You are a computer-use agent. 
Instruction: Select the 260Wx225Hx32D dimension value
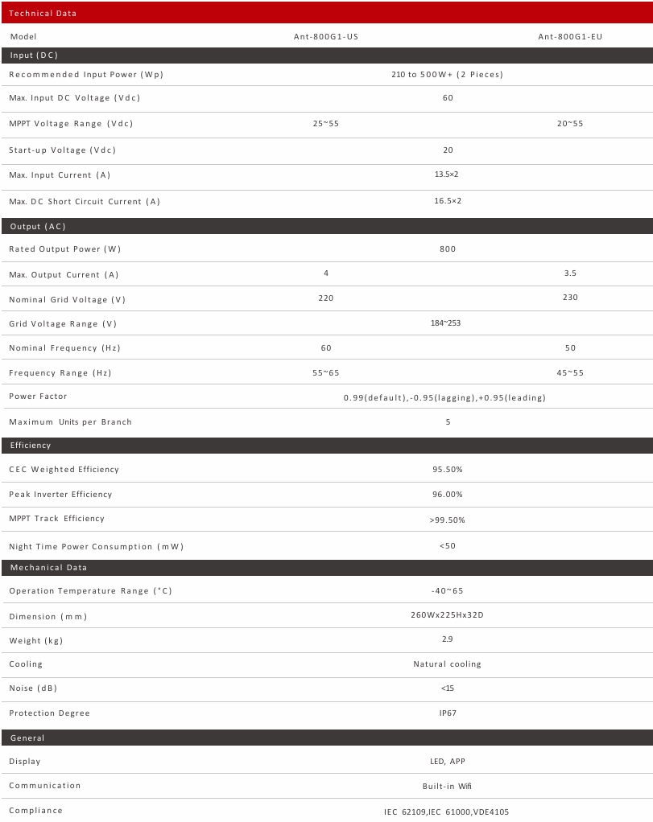click(x=447, y=616)
